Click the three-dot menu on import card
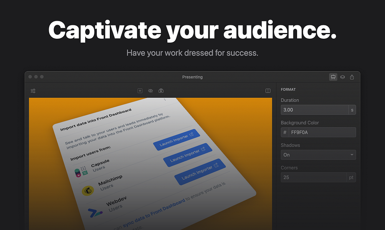Screen dimensions: 385x230 tap(165, 100)
